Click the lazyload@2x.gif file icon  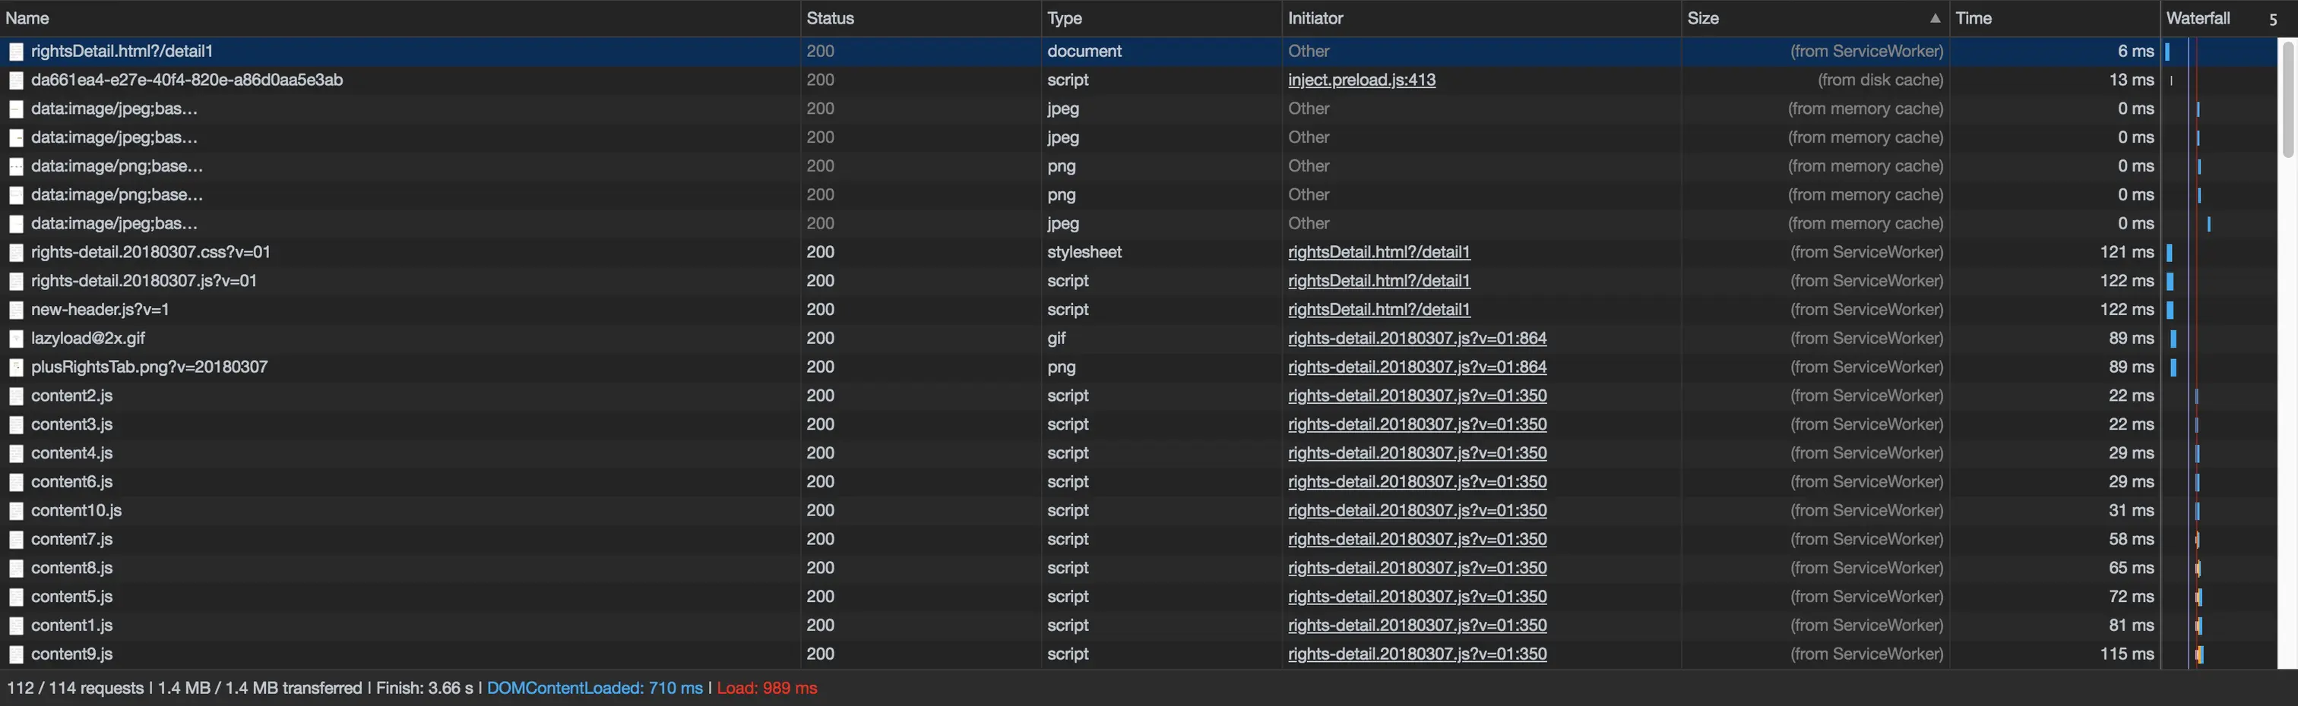click(16, 339)
